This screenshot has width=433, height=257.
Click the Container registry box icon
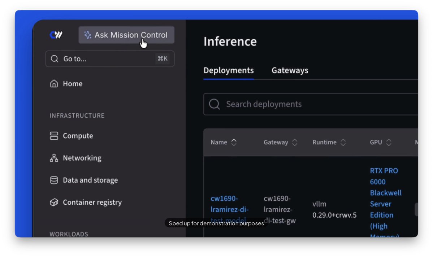pyautogui.click(x=54, y=202)
